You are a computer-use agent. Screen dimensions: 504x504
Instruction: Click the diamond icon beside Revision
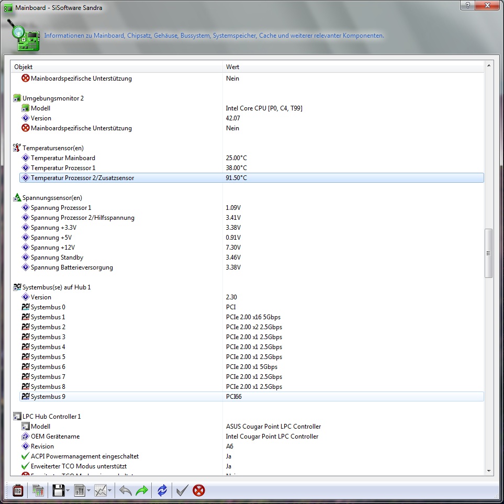(x=26, y=446)
